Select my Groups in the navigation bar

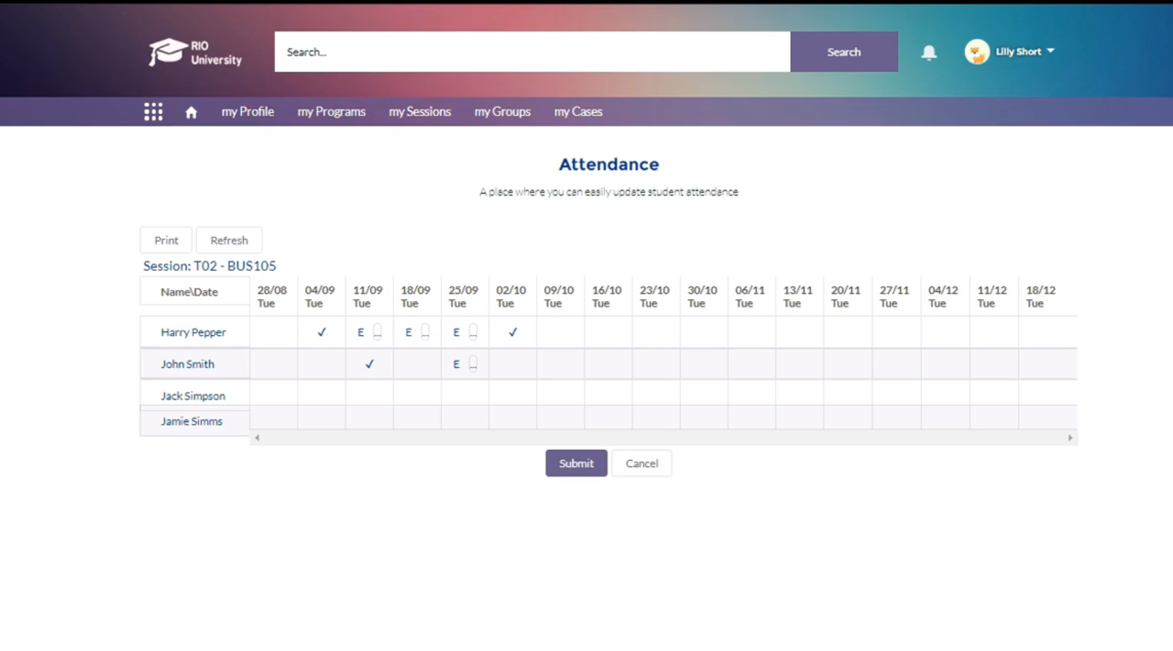(502, 111)
